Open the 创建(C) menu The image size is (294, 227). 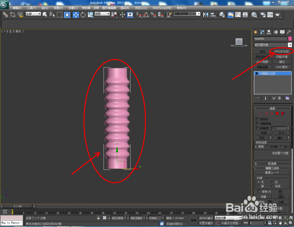[x=73, y=8]
